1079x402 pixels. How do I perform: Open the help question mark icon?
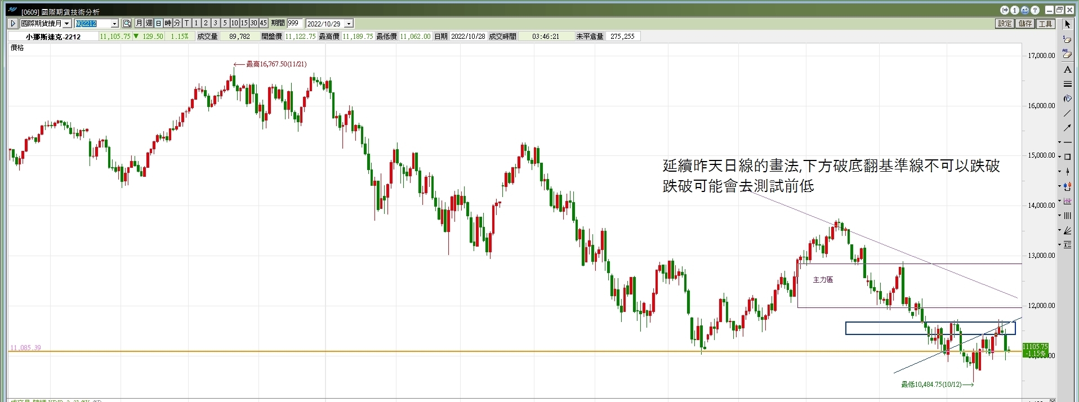pos(1035,10)
